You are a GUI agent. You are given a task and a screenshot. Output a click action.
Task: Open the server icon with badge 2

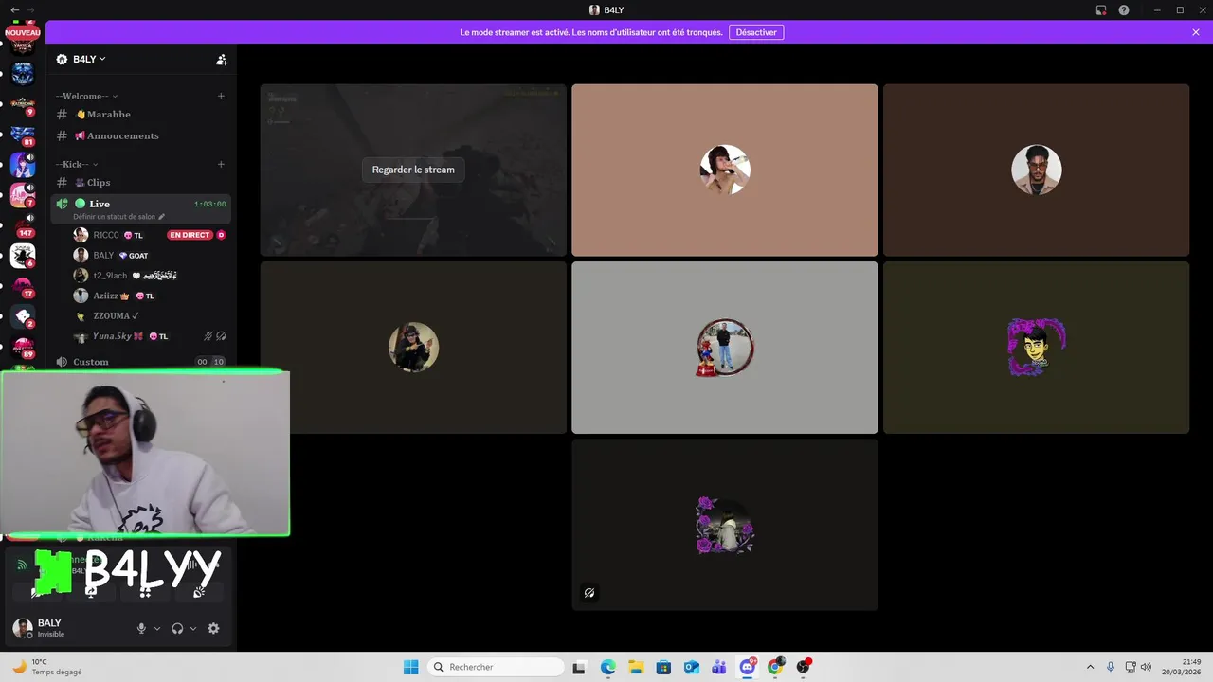pos(23,316)
